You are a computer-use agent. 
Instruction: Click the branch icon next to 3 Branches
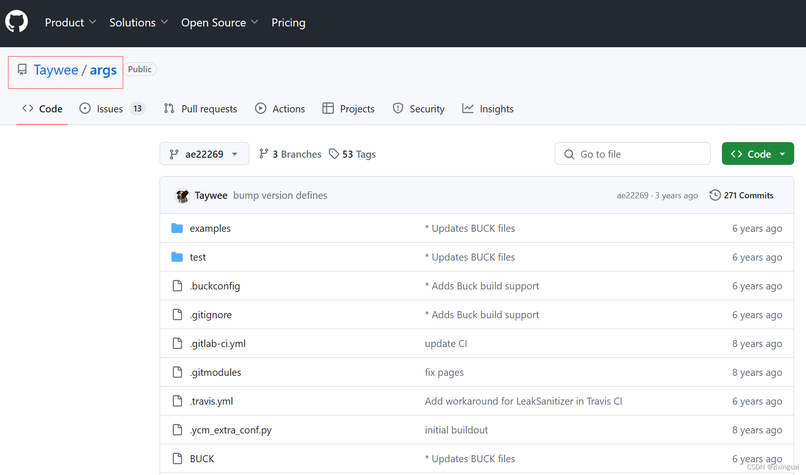click(x=264, y=154)
